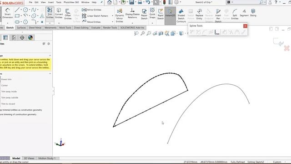
Task: Open the Smart Dimension dropdown arrow
Action: coord(8,23)
